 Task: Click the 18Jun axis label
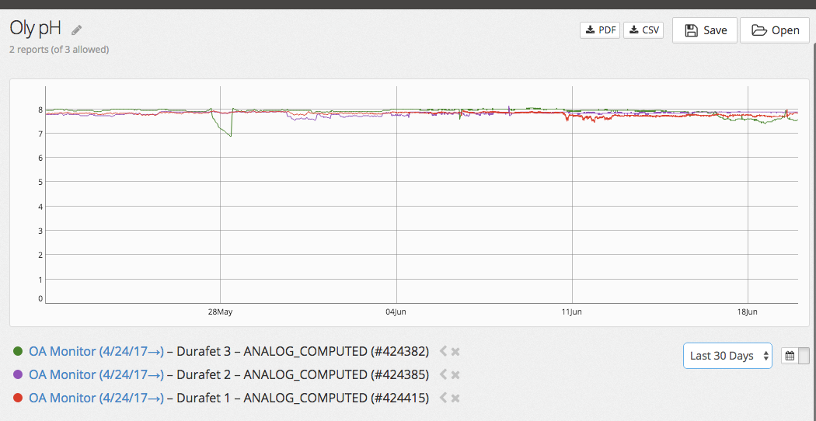[x=748, y=312]
